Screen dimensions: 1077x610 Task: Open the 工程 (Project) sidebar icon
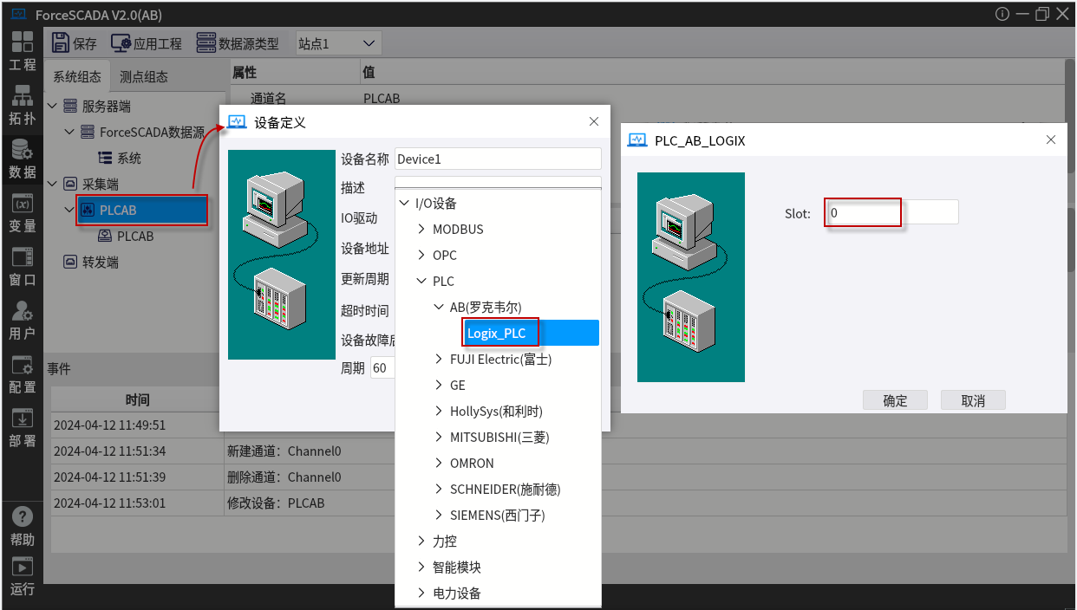click(x=22, y=51)
